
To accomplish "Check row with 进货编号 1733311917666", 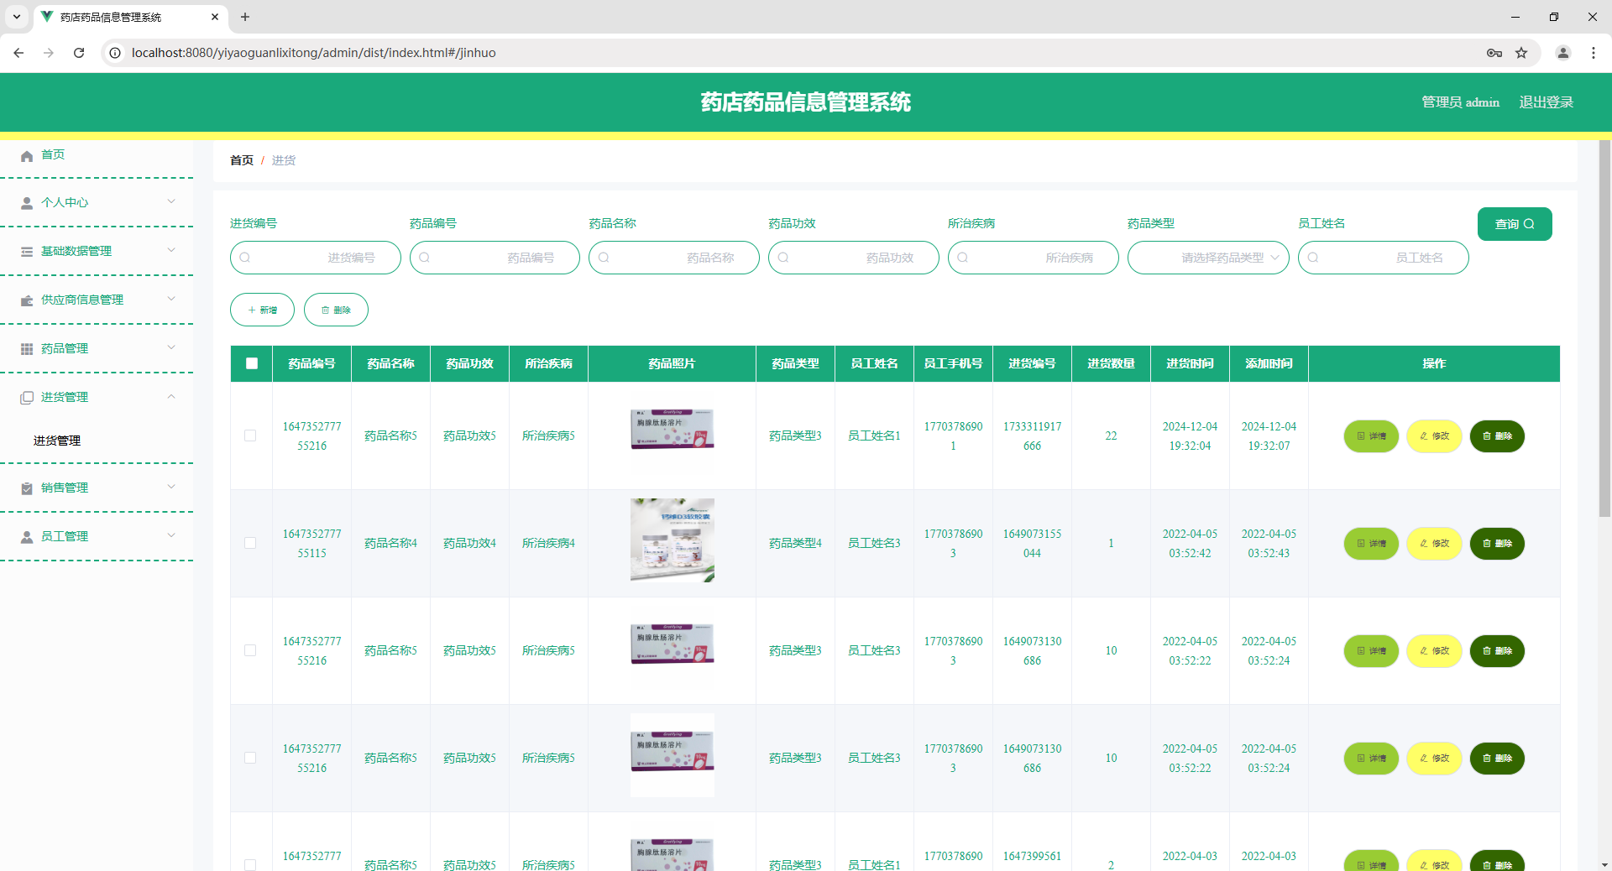I will (x=250, y=435).
